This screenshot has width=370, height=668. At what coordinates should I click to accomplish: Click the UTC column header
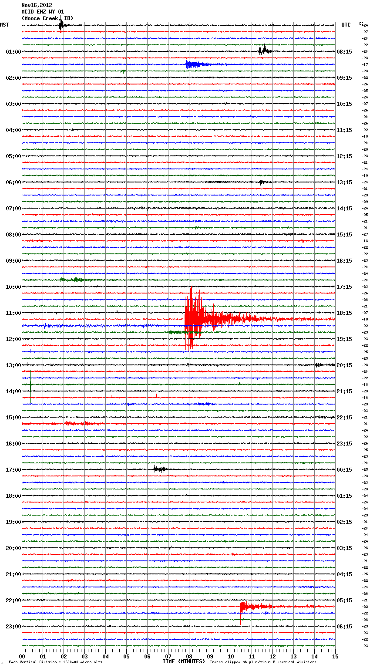pyautogui.click(x=346, y=25)
